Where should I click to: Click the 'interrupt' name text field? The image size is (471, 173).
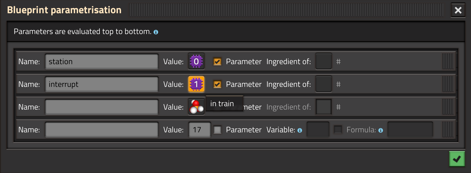[101, 84]
